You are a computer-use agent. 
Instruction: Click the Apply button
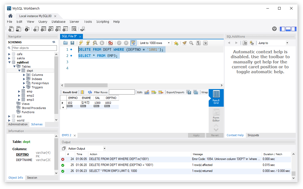coord(196,135)
